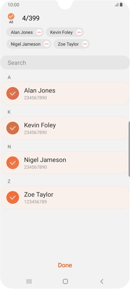Remove Alan Jones chip with minus icon
This screenshot has width=130, height=289.
coord(39,32)
